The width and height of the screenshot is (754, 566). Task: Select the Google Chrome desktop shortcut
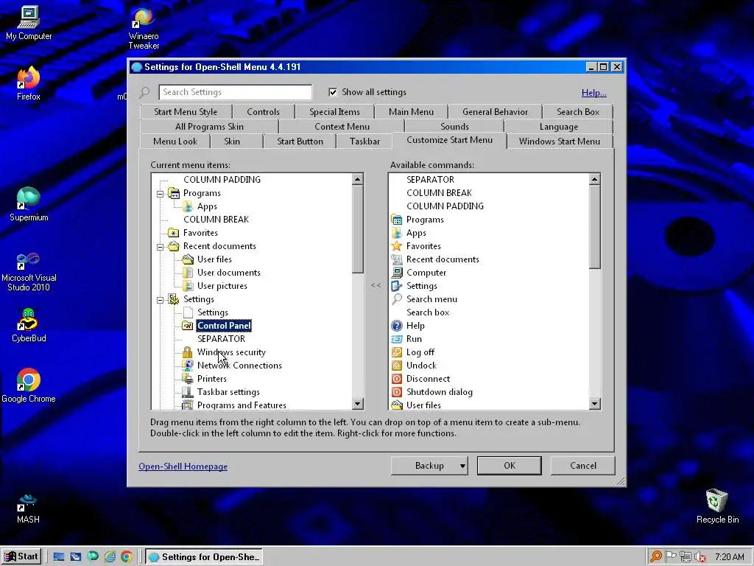[29, 385]
